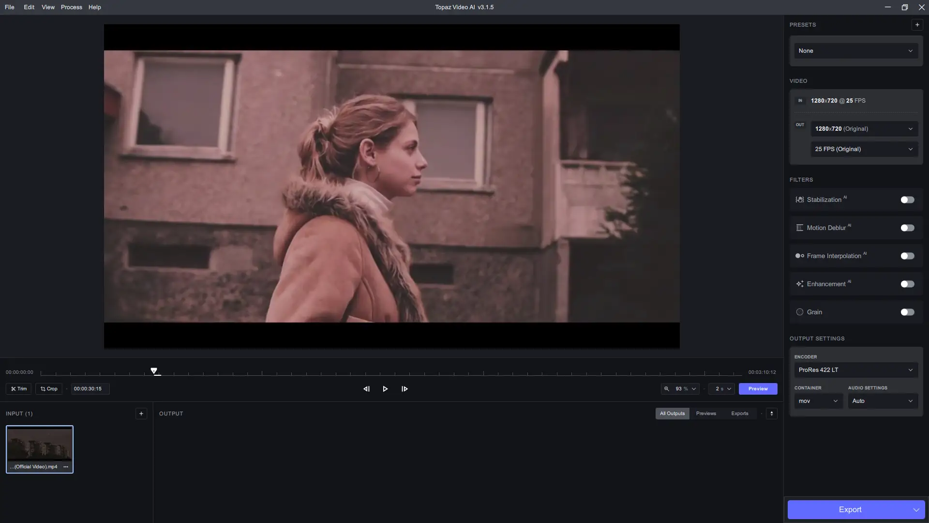929x523 pixels.
Task: Step back one frame
Action: pos(366,389)
